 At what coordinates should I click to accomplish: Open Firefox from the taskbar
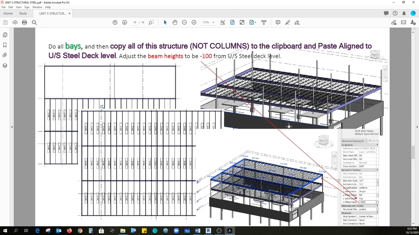coord(69,231)
